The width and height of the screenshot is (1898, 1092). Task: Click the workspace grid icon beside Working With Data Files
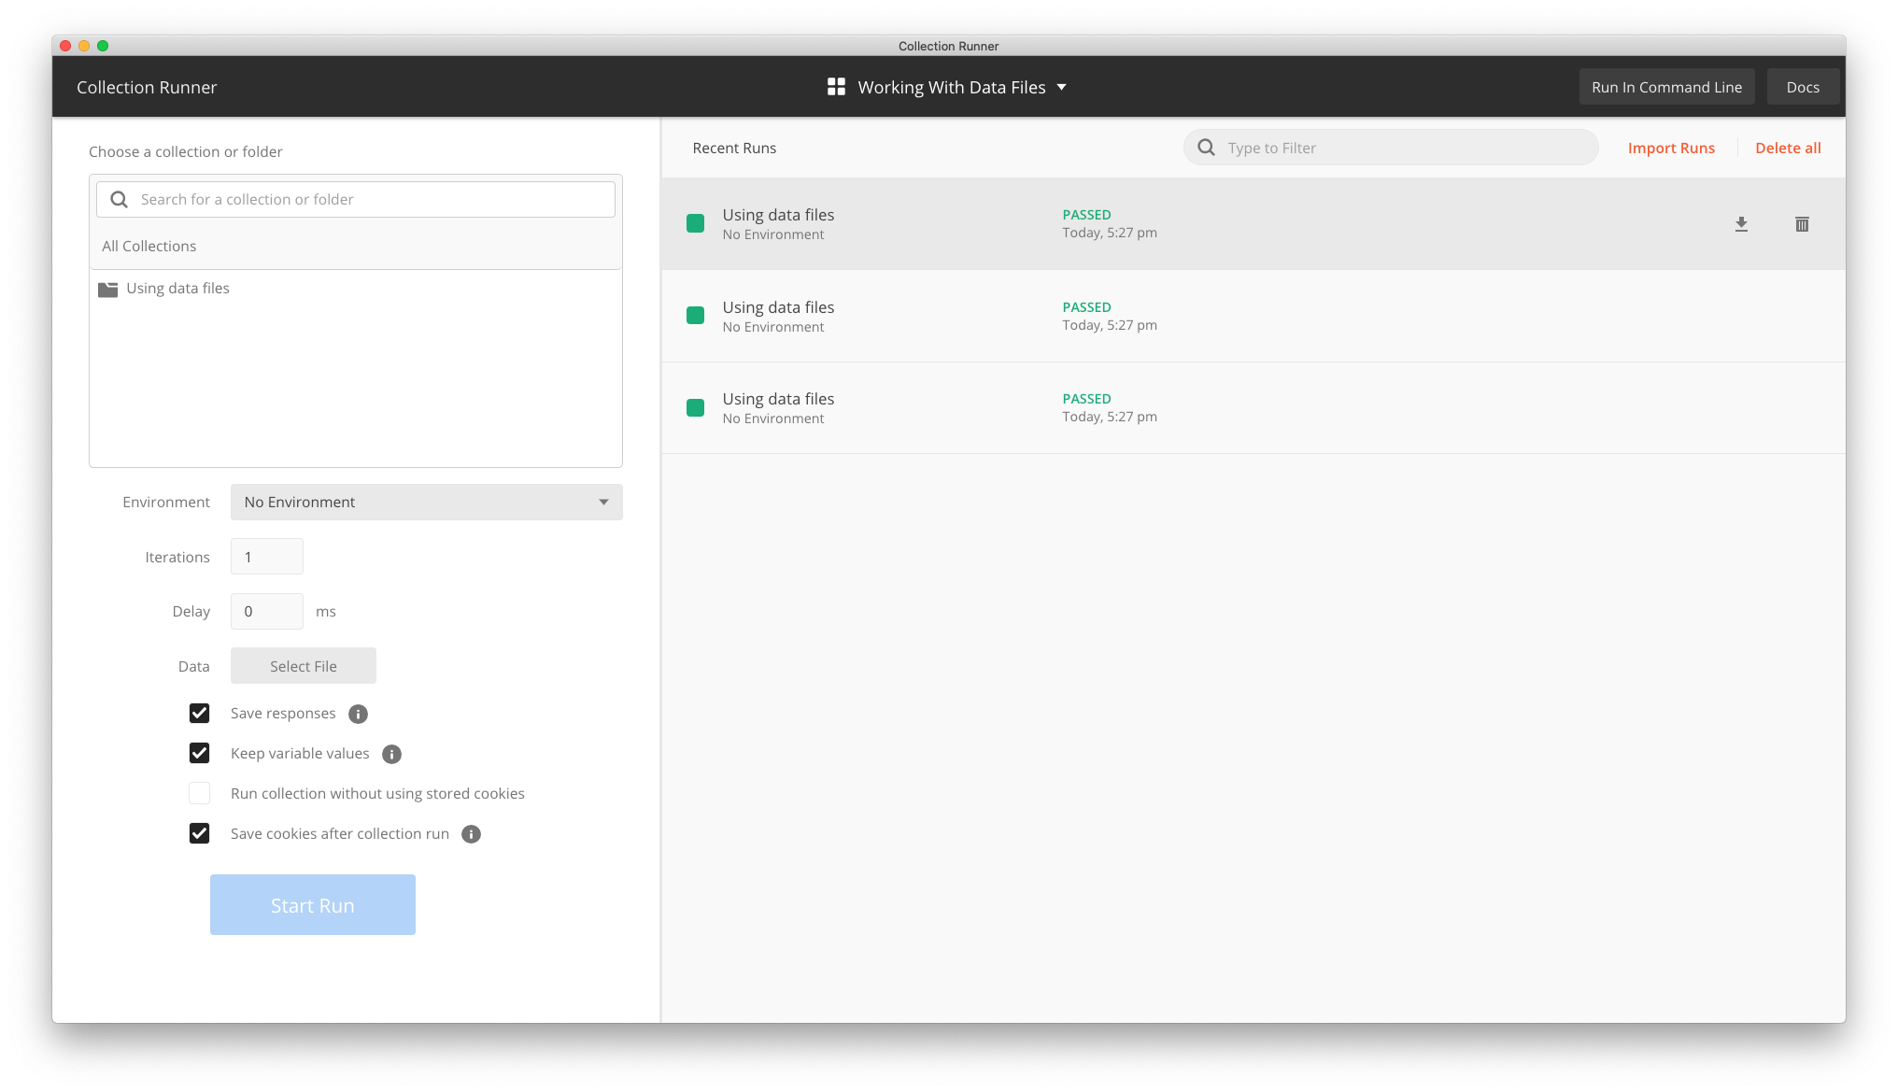pyautogui.click(x=836, y=87)
